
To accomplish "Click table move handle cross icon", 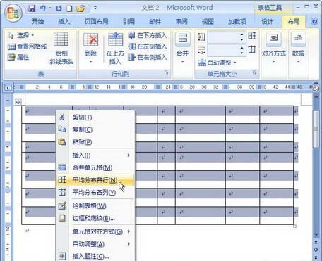I will 18,102.
